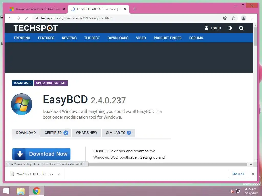Open File Explorer from the taskbar
This screenshot has width=262, height=196.
click(21, 191)
